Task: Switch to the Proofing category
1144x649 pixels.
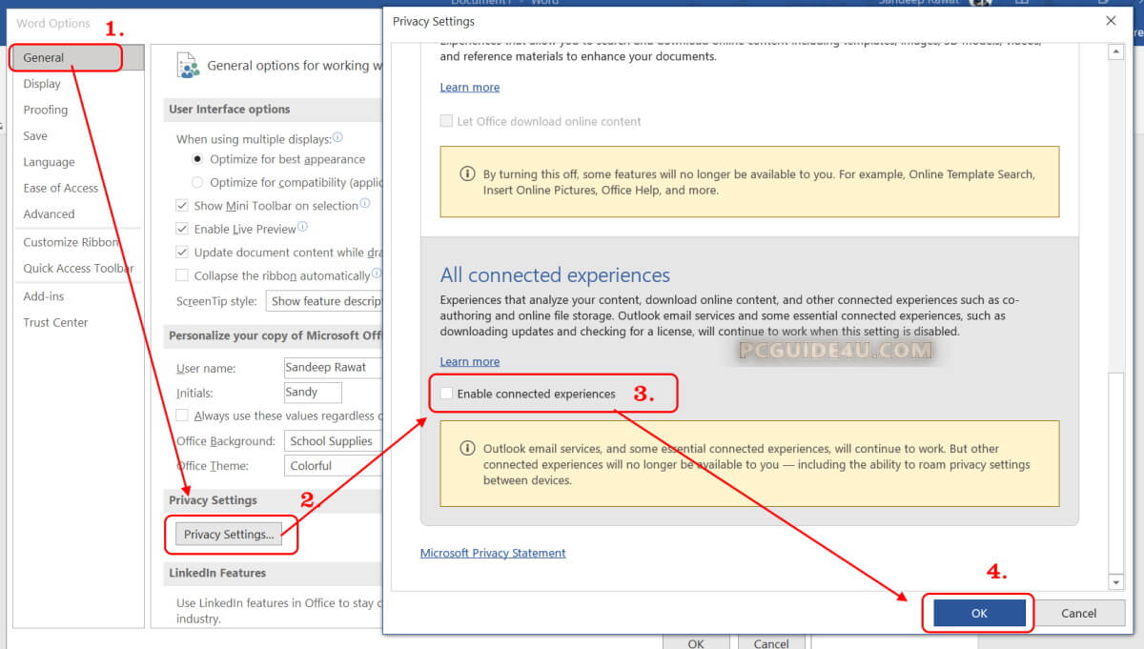Action: (x=46, y=110)
